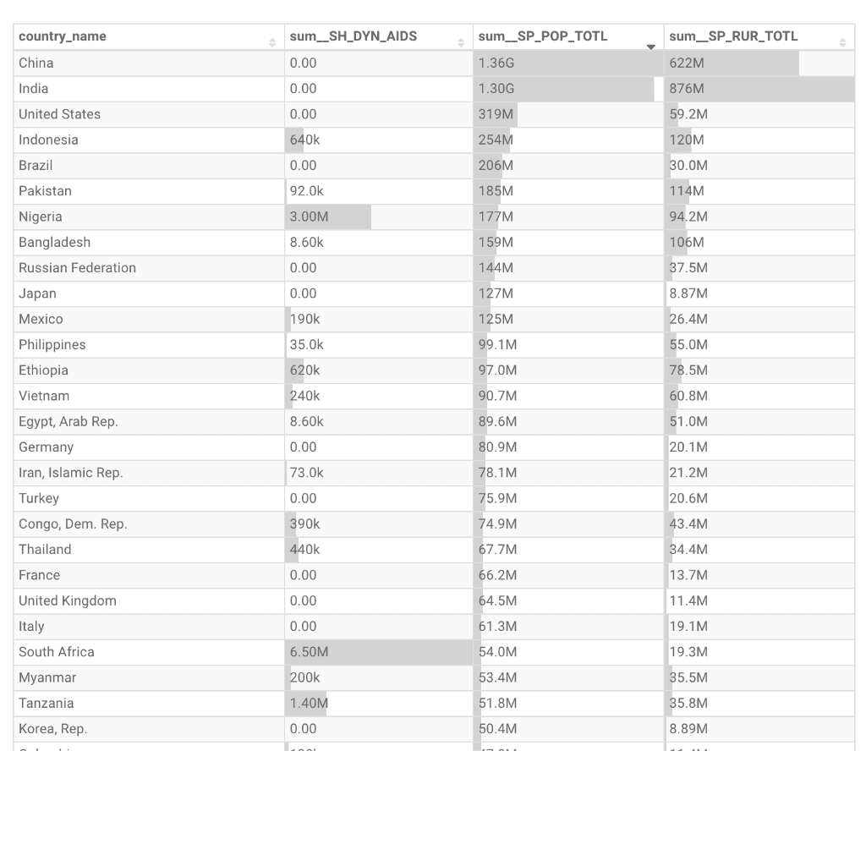This screenshot has height=866, width=866.
Task: Click the sum__SH_DYN_AIDS header text
Action: (x=354, y=36)
